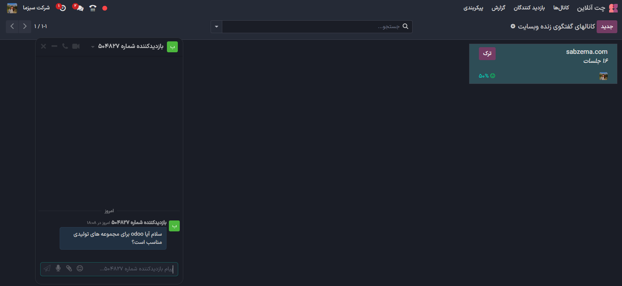The image size is (622, 286).
Task: Open the emoji picker in chat
Action: pyautogui.click(x=80, y=268)
